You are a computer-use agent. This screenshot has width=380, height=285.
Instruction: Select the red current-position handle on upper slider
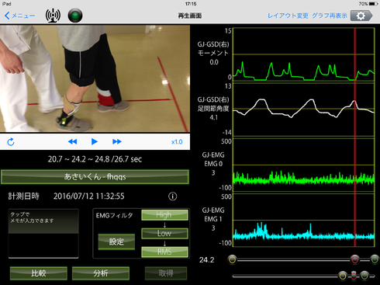click(355, 259)
